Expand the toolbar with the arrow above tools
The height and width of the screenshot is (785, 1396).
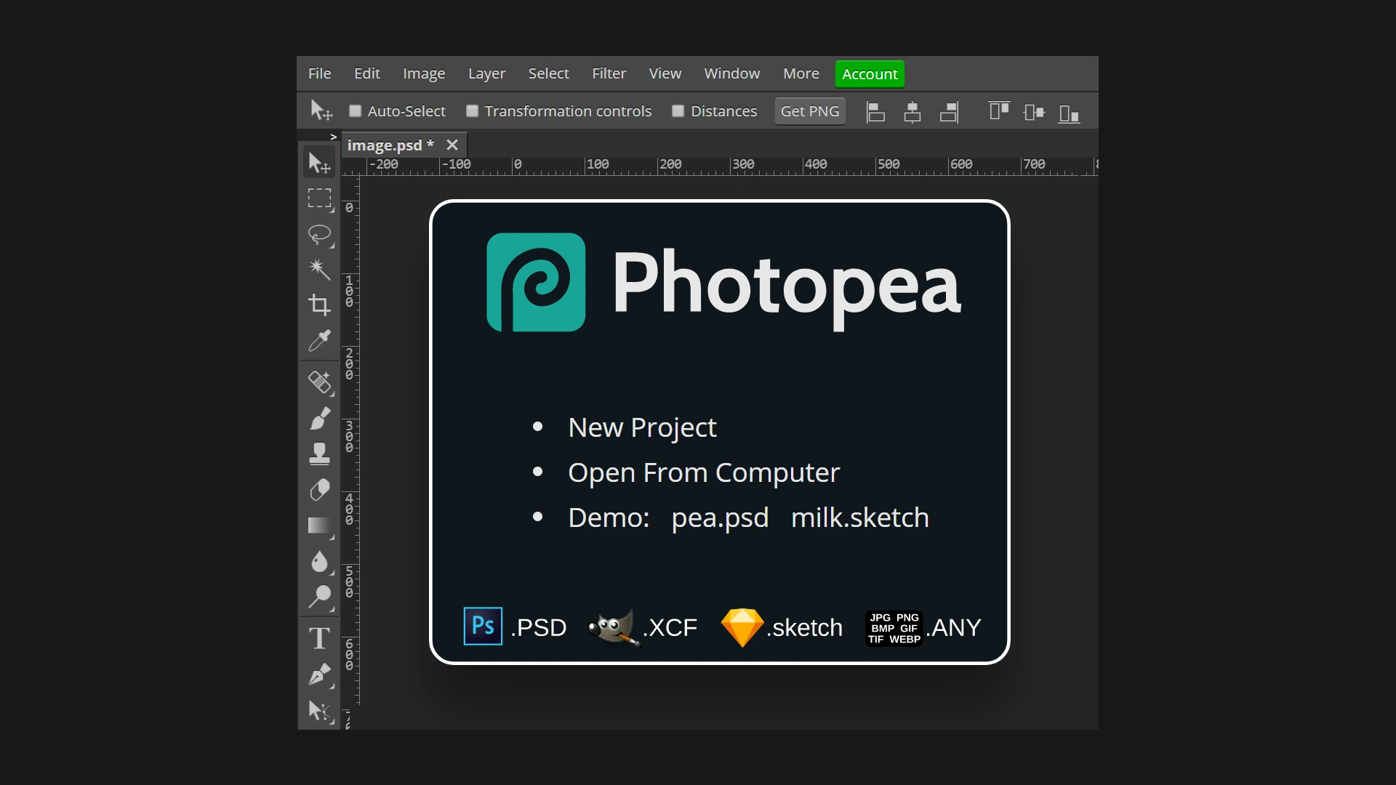click(333, 137)
